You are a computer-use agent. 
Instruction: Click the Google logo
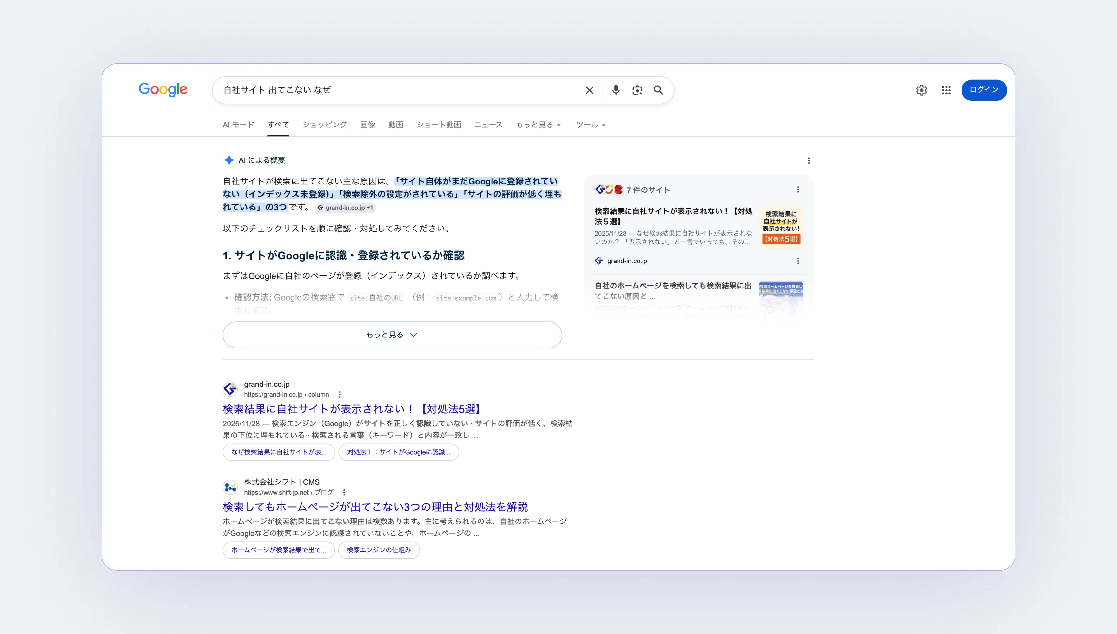coord(162,90)
